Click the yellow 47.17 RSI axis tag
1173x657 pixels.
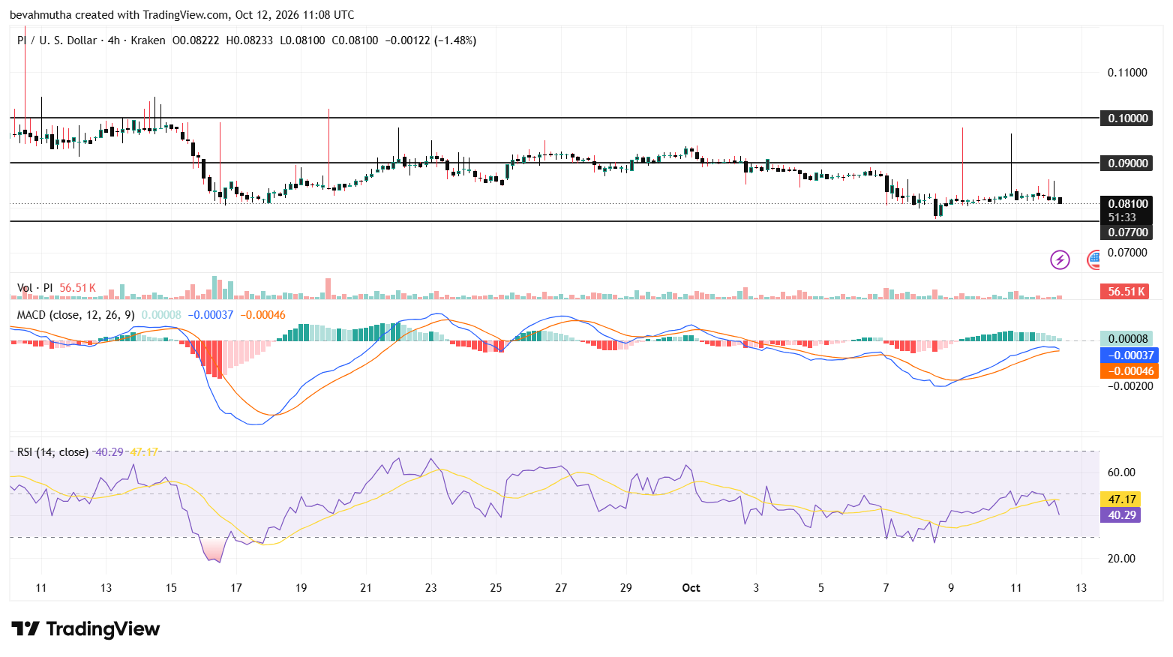1120,499
